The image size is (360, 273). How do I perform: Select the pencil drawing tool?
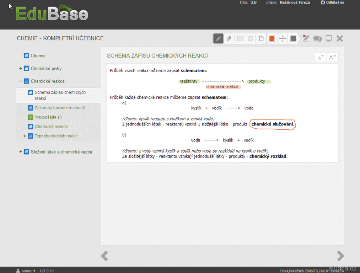tap(218, 39)
